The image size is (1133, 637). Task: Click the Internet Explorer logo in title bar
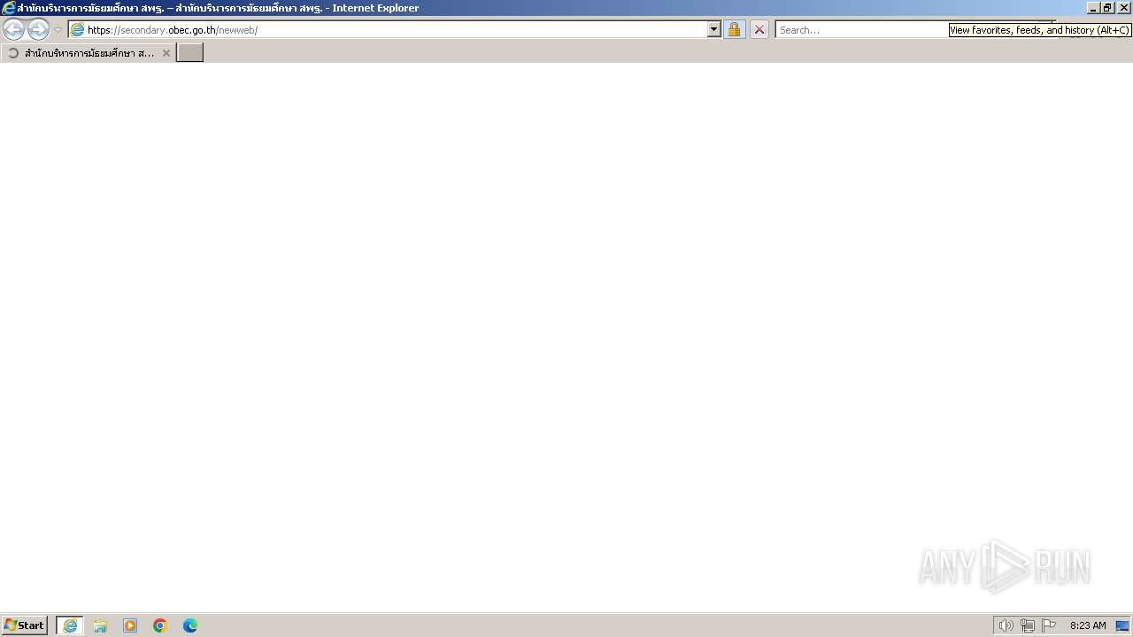point(9,8)
